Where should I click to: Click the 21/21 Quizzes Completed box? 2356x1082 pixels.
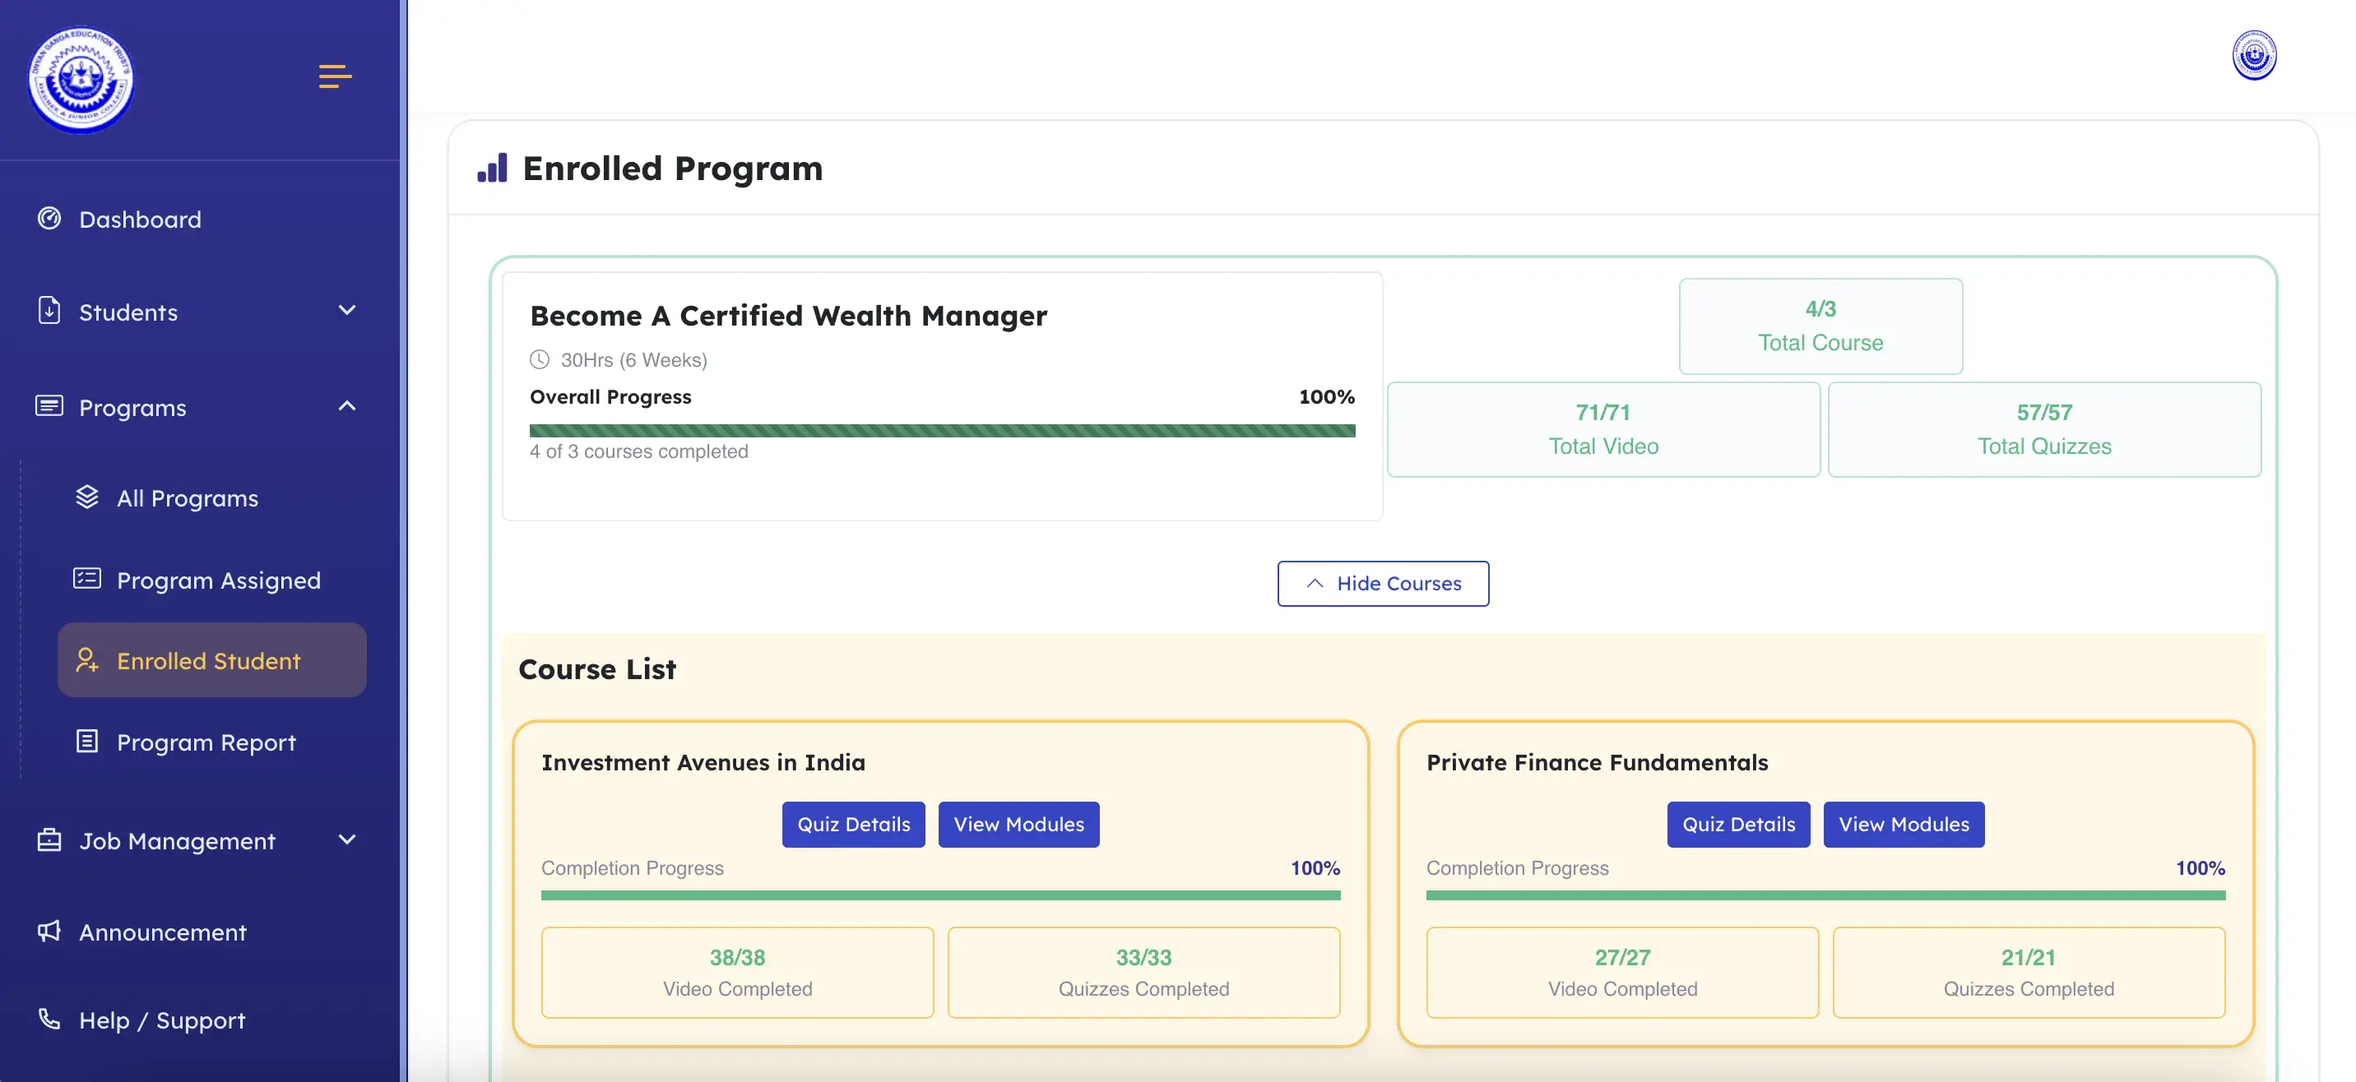point(2029,973)
